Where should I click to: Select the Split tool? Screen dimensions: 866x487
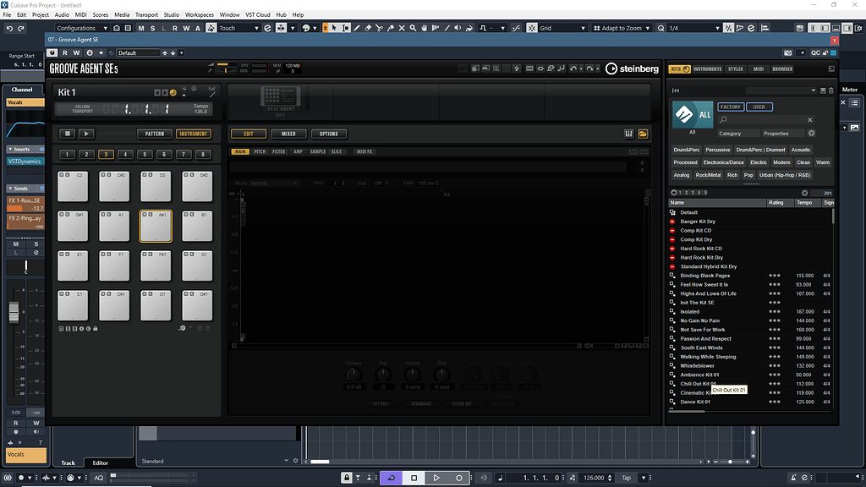[381, 27]
